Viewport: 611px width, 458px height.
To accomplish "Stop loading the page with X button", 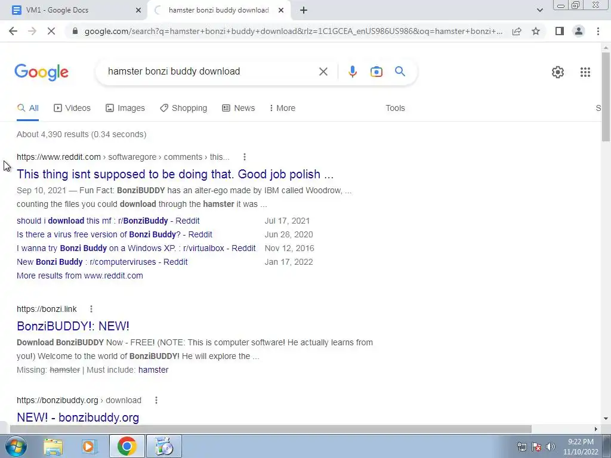I will click(51, 31).
